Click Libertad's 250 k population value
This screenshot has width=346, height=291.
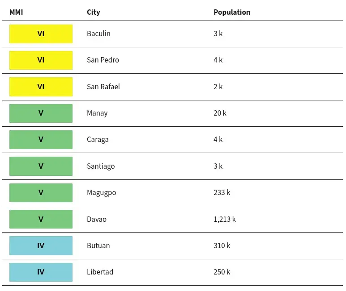[x=222, y=272]
